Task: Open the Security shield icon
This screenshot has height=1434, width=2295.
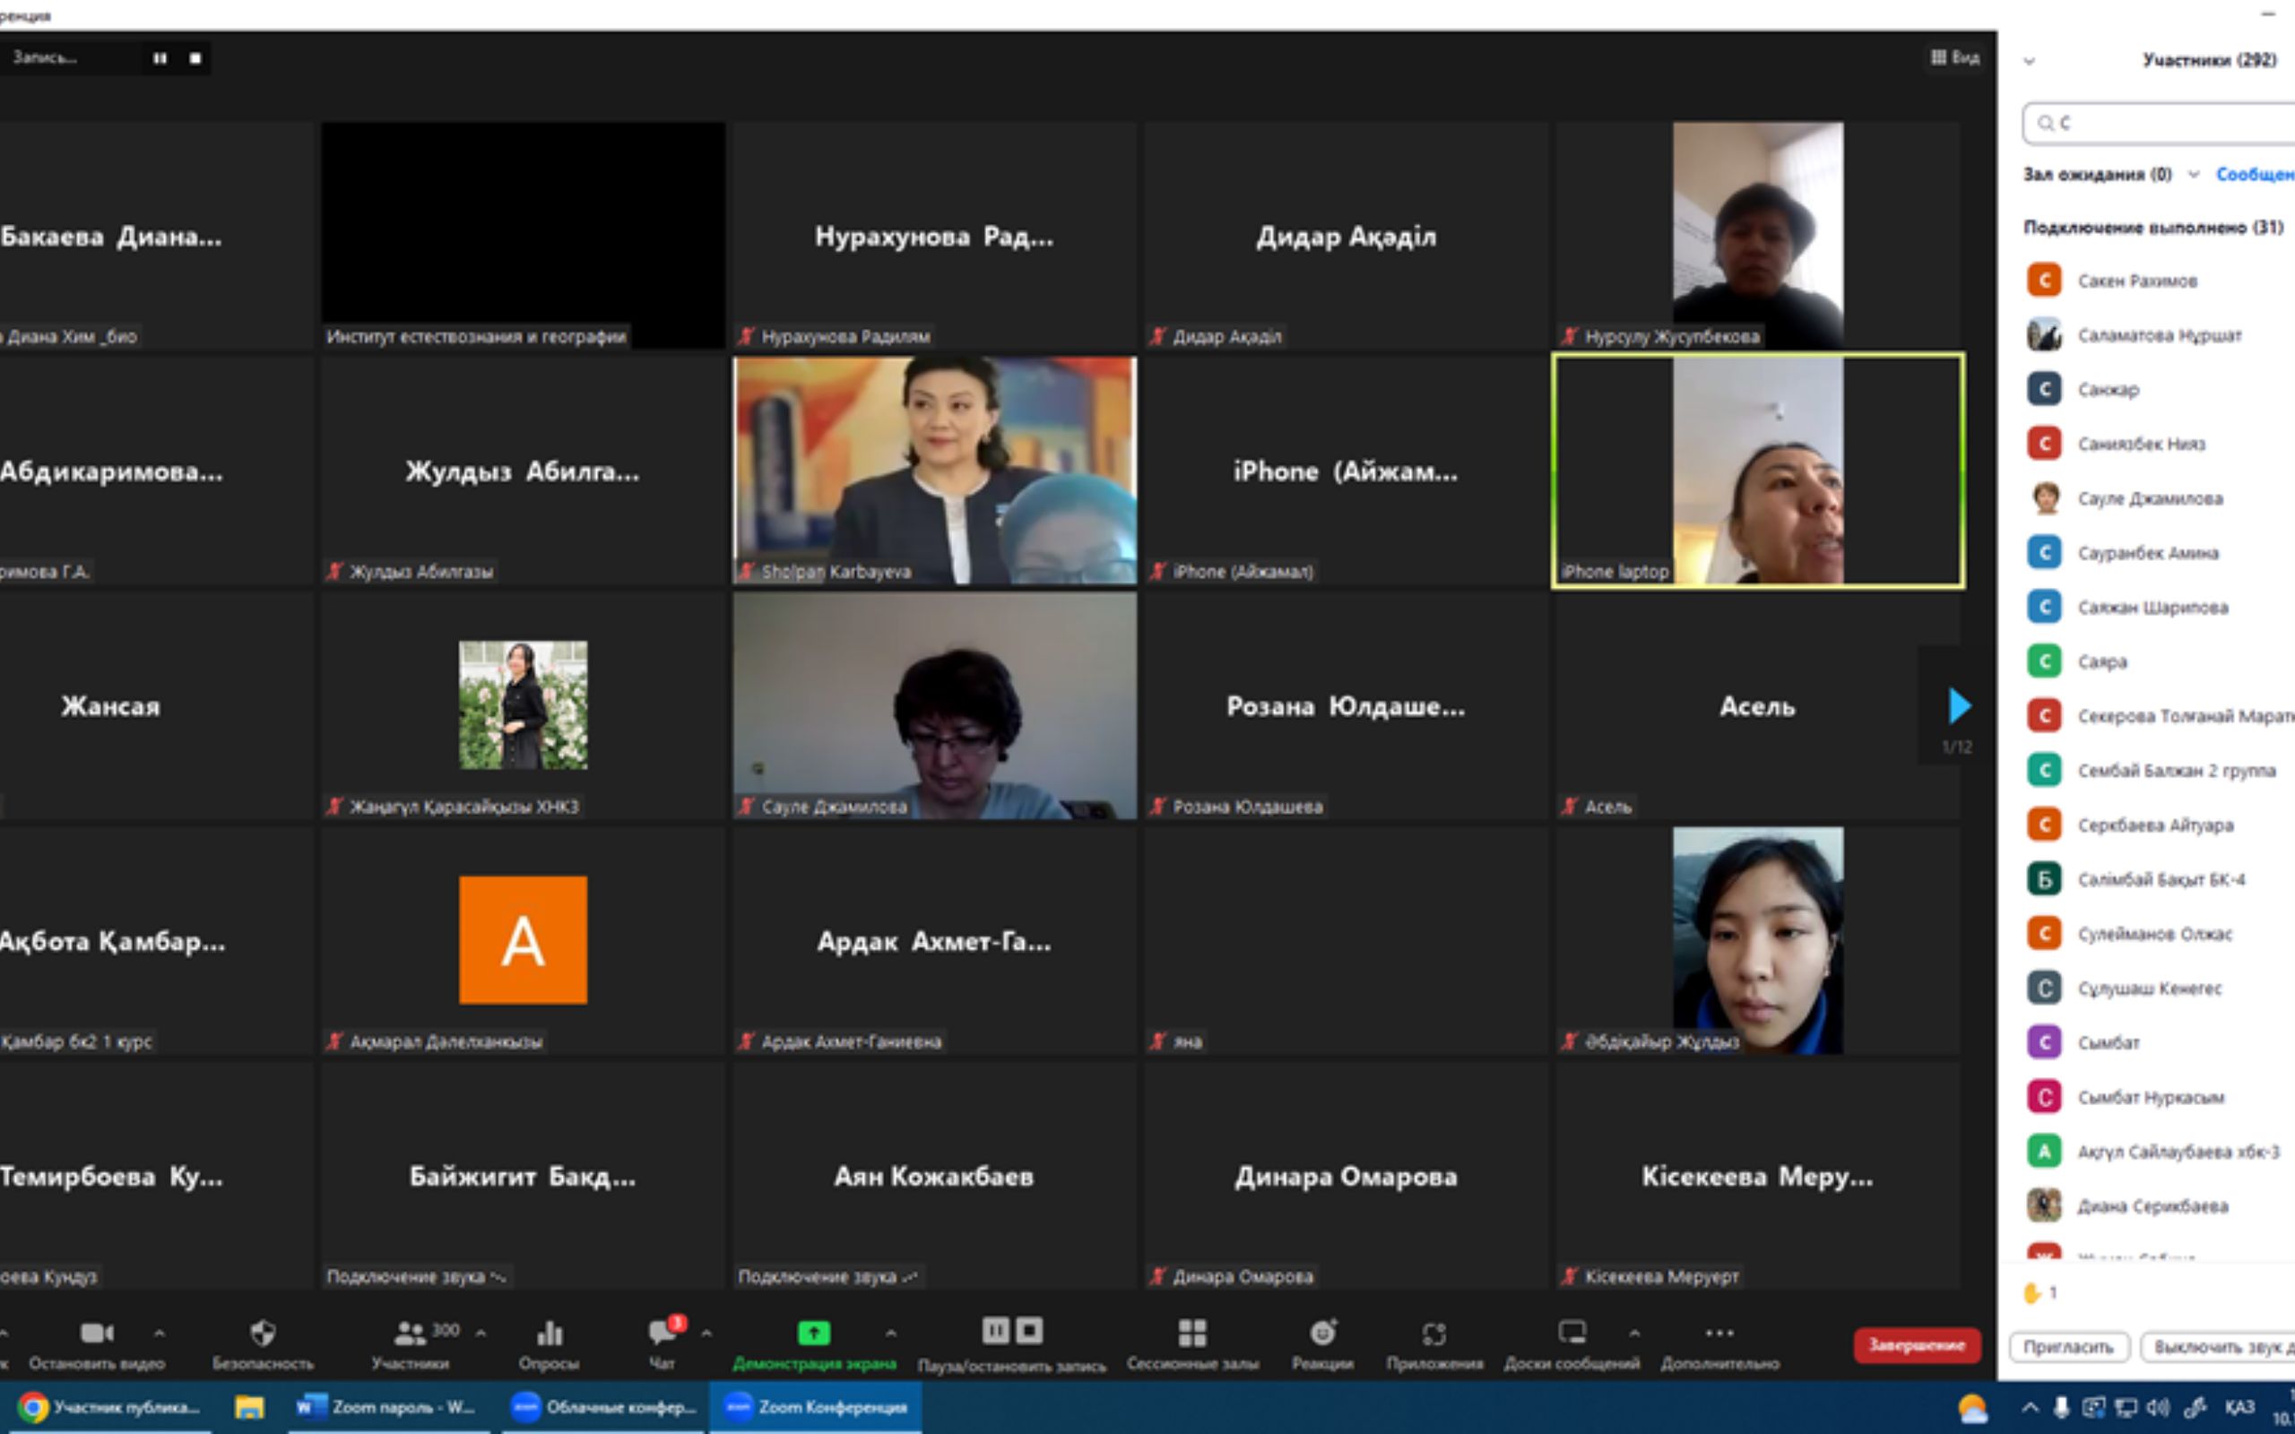Action: click(263, 1334)
